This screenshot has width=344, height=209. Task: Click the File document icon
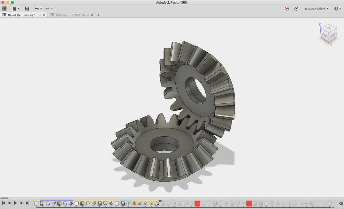coord(14,8)
